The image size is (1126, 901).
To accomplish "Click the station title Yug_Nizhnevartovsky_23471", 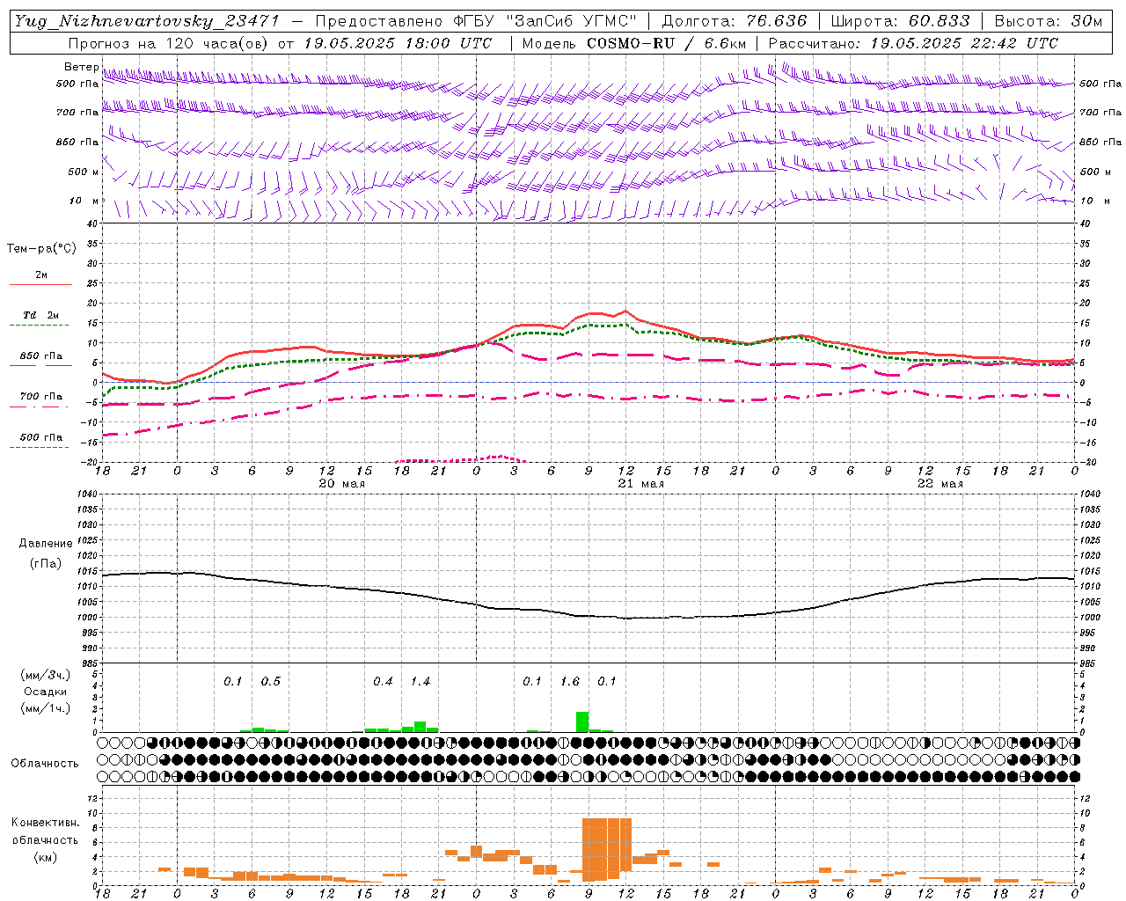I will [147, 21].
